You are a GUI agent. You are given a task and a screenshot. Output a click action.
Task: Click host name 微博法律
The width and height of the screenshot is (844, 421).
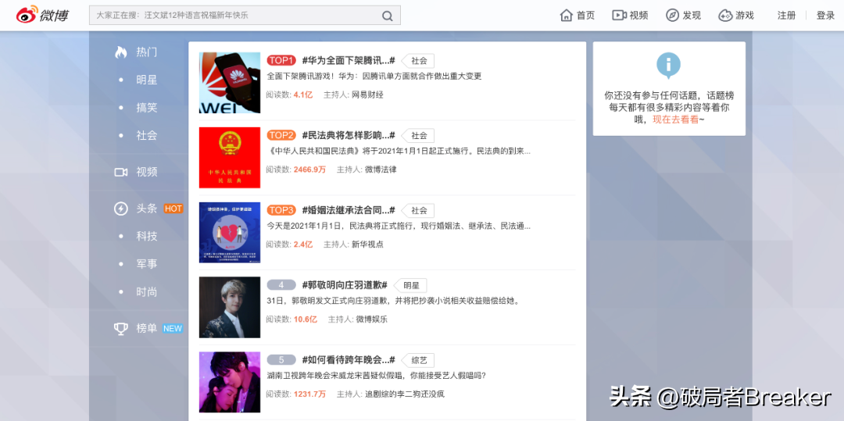(381, 169)
